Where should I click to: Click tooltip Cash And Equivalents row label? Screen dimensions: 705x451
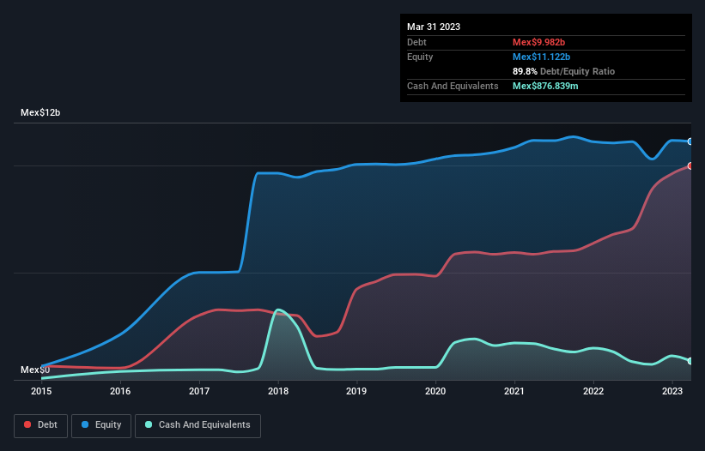click(x=453, y=86)
